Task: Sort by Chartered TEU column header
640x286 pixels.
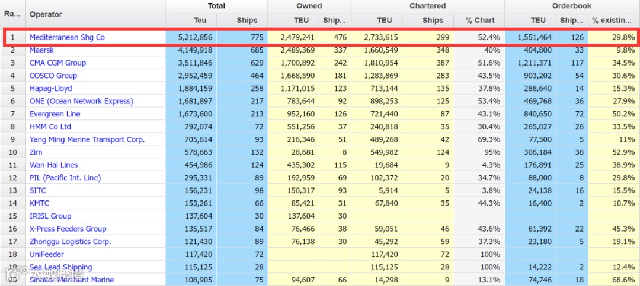Action: pos(377,21)
